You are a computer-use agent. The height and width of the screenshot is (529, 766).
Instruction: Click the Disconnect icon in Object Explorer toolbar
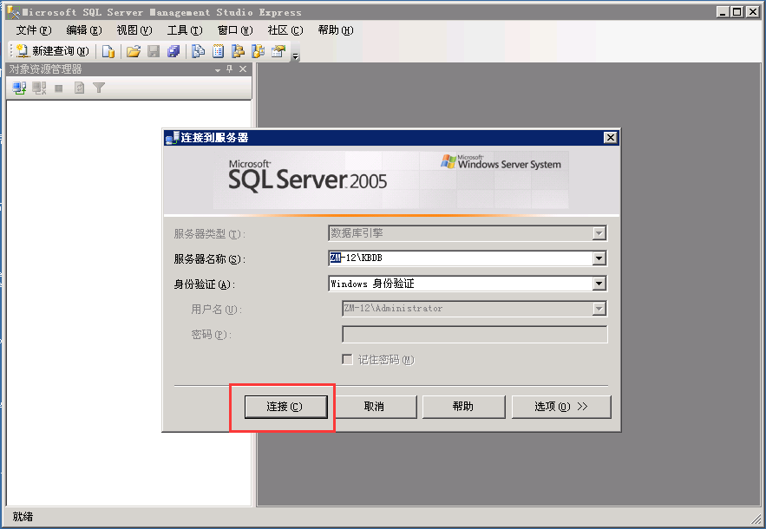[x=39, y=88]
